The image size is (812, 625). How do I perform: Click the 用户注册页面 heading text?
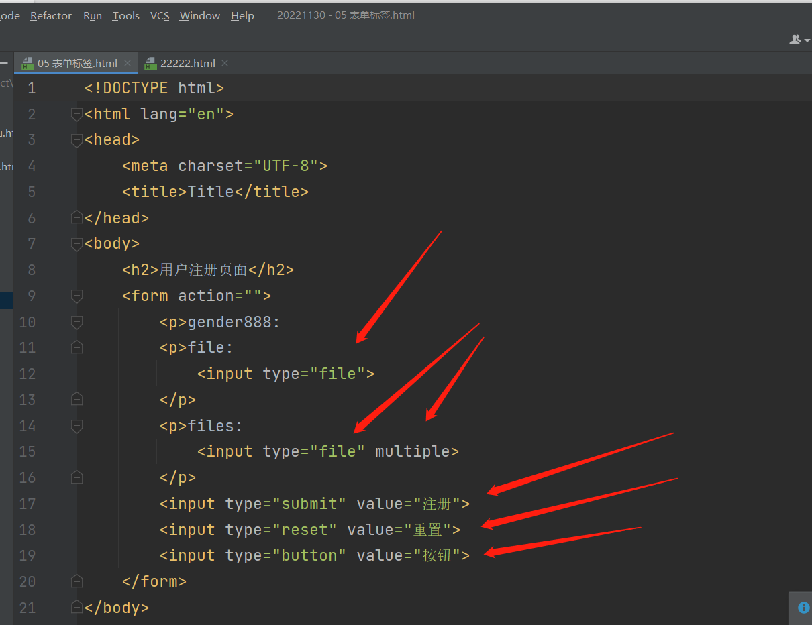[x=203, y=270]
